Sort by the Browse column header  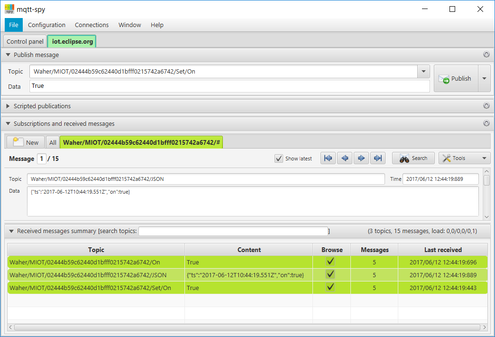332,250
